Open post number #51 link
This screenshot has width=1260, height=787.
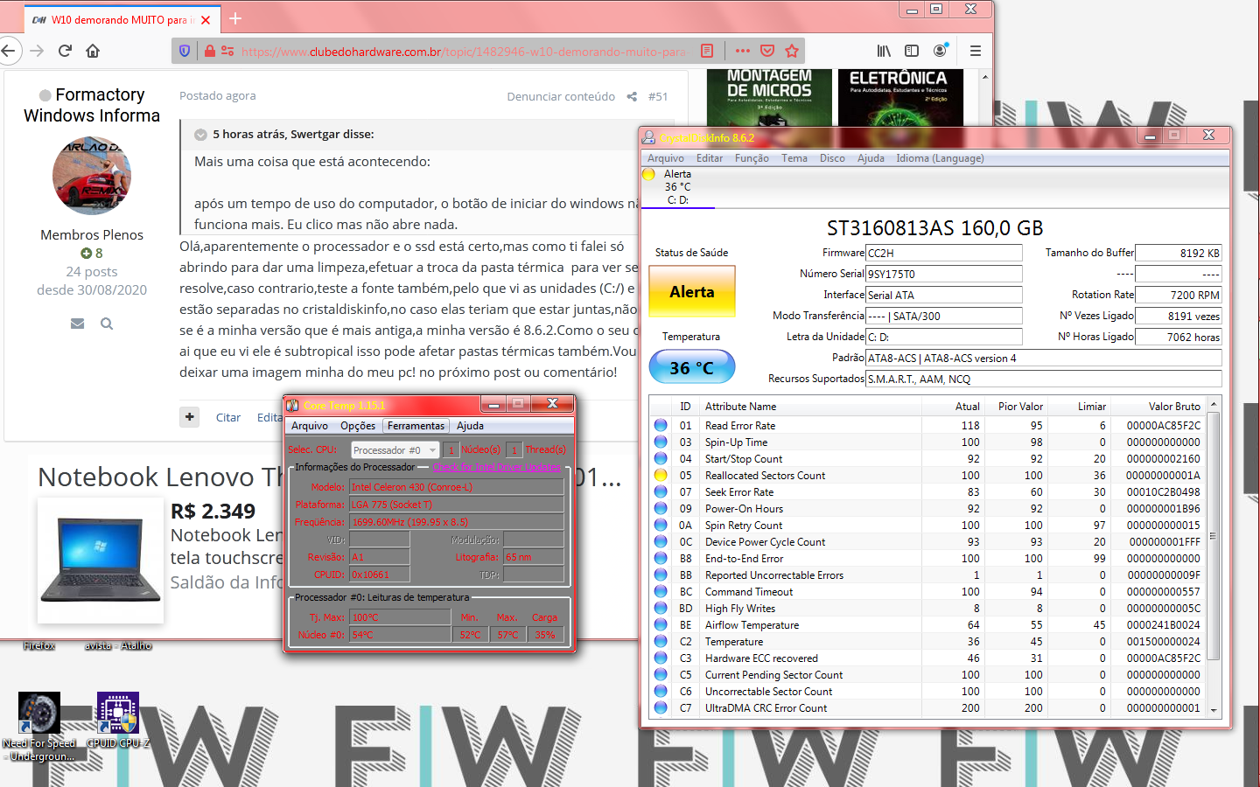658,97
